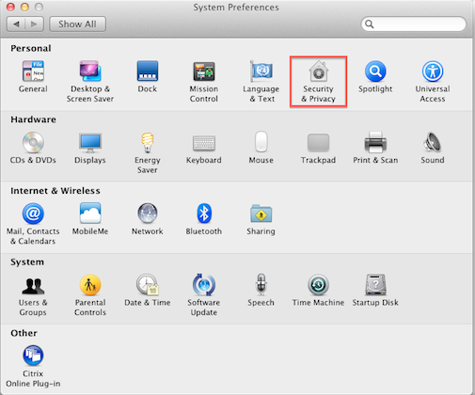Open the Energy Saver pane
Screen dimensions: 475x395
[148, 152]
